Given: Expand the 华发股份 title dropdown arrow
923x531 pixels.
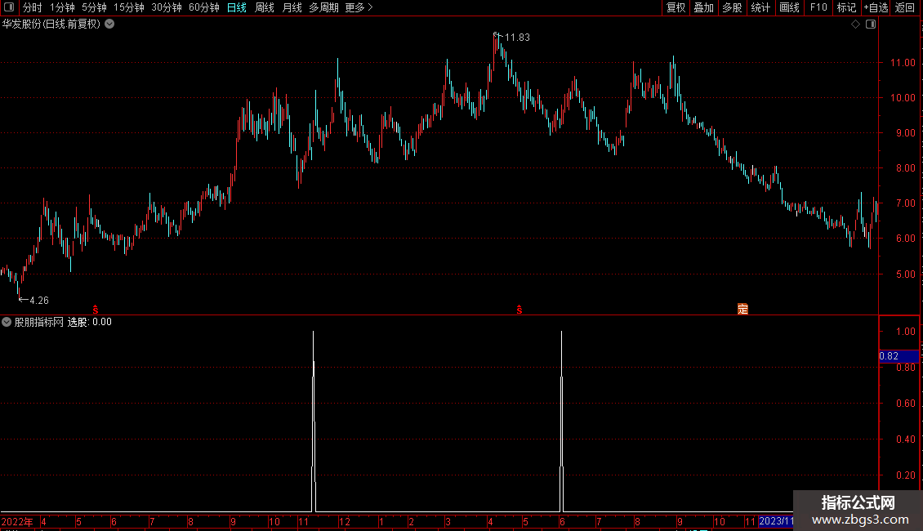Looking at the screenshot, I should (109, 25).
